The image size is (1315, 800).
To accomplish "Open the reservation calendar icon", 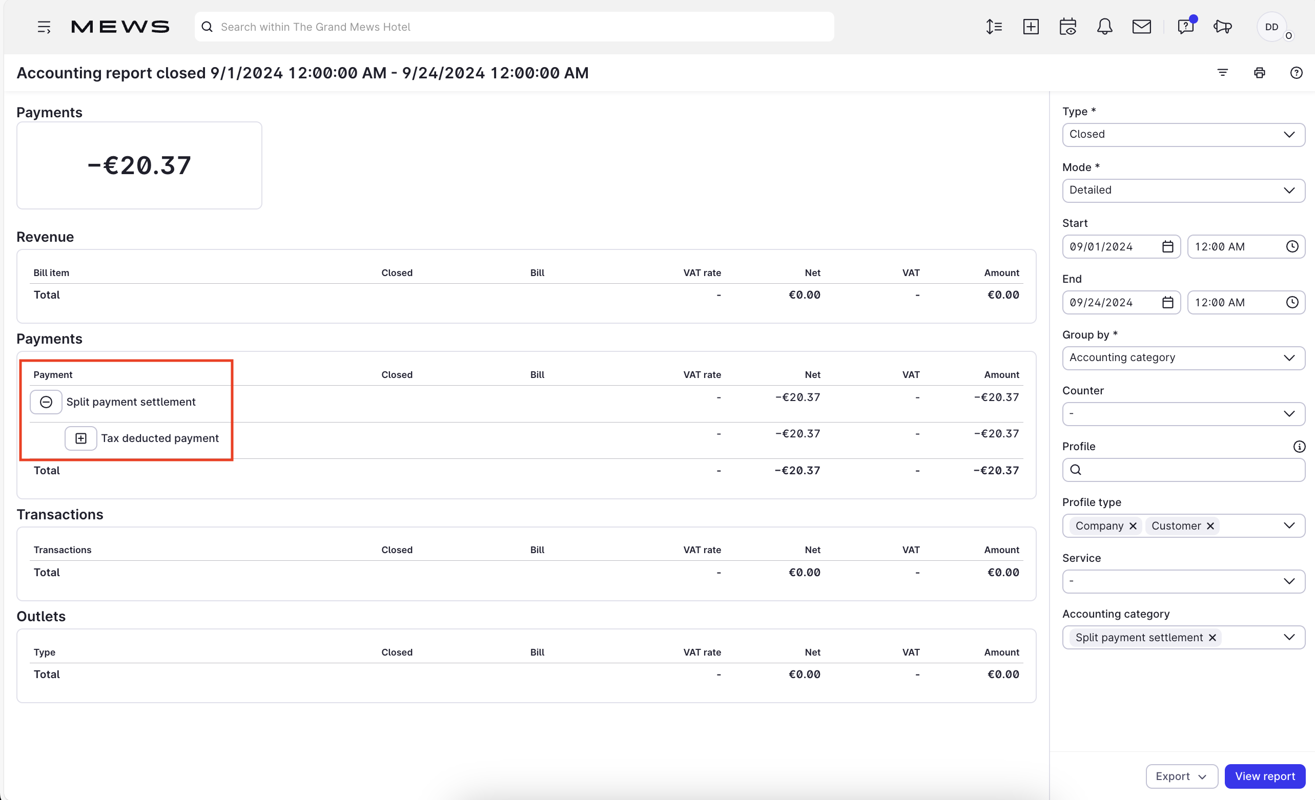I will 1068,27.
